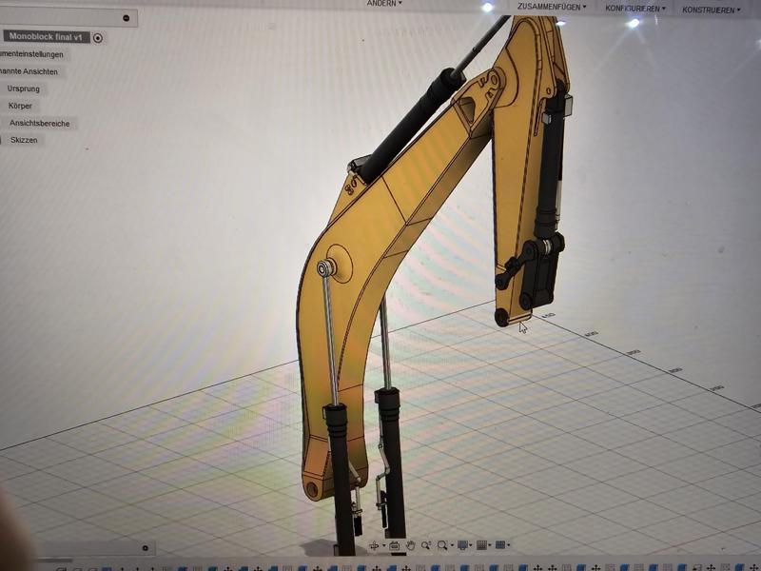Screen dimensions: 761x571
Task: Expand the Display Settings dropdown arrow
Action: pos(471,545)
